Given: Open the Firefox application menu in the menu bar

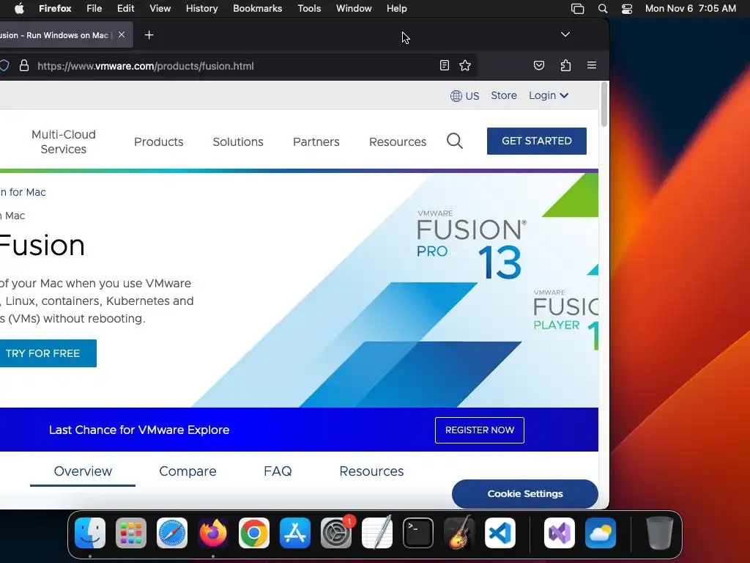Looking at the screenshot, I should [55, 8].
